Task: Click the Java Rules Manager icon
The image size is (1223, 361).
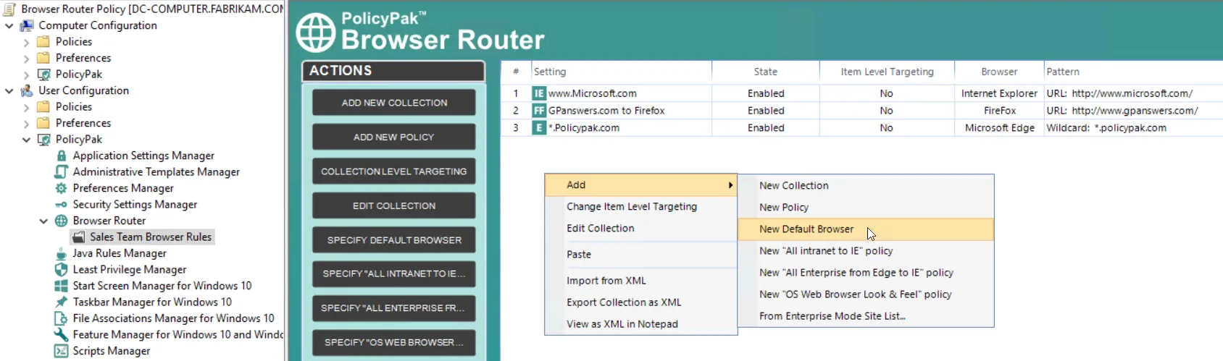Action: (x=62, y=253)
